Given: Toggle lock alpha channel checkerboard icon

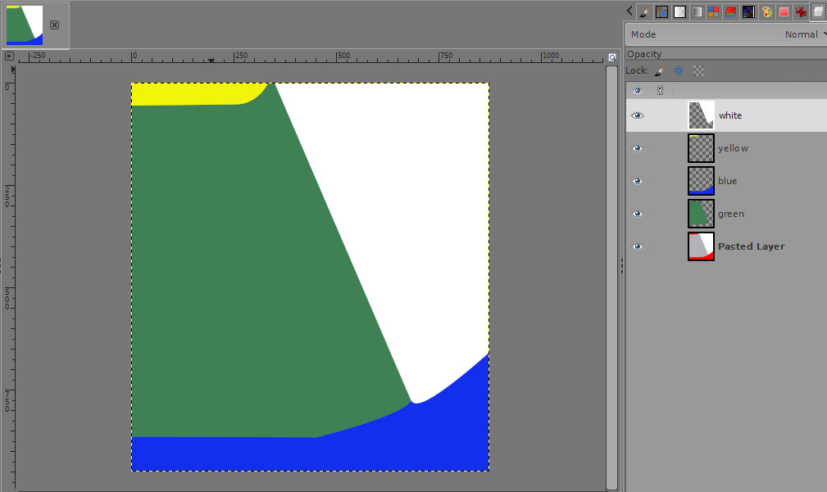Looking at the screenshot, I should [698, 71].
